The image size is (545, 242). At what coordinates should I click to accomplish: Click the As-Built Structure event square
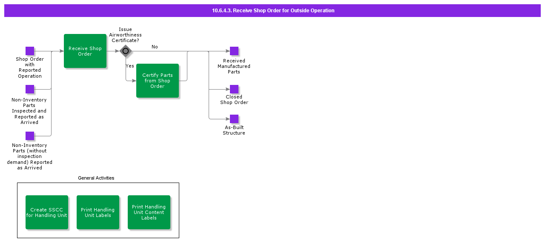tap(234, 119)
